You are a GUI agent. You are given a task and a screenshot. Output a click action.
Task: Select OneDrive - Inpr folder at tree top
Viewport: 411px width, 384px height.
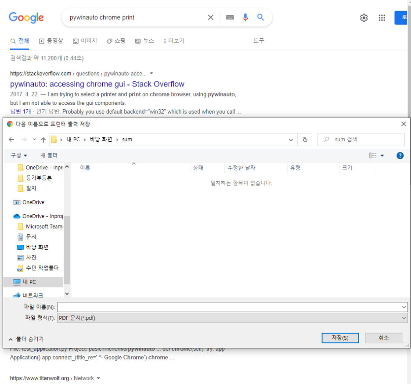(x=41, y=168)
